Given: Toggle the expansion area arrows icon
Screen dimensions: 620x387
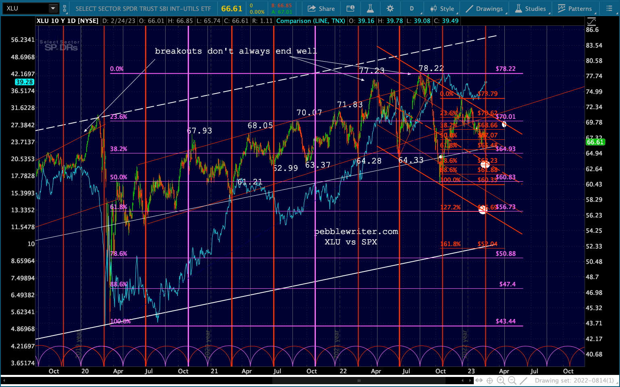Looking at the screenshot, I should coord(479,381).
